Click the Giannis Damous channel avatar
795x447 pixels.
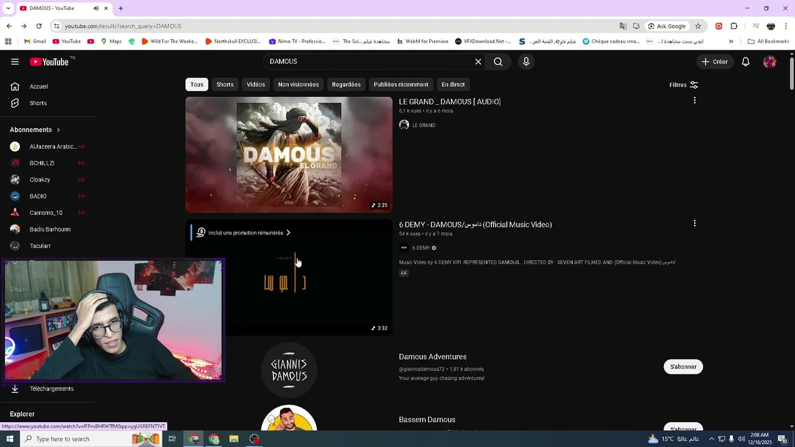289,370
